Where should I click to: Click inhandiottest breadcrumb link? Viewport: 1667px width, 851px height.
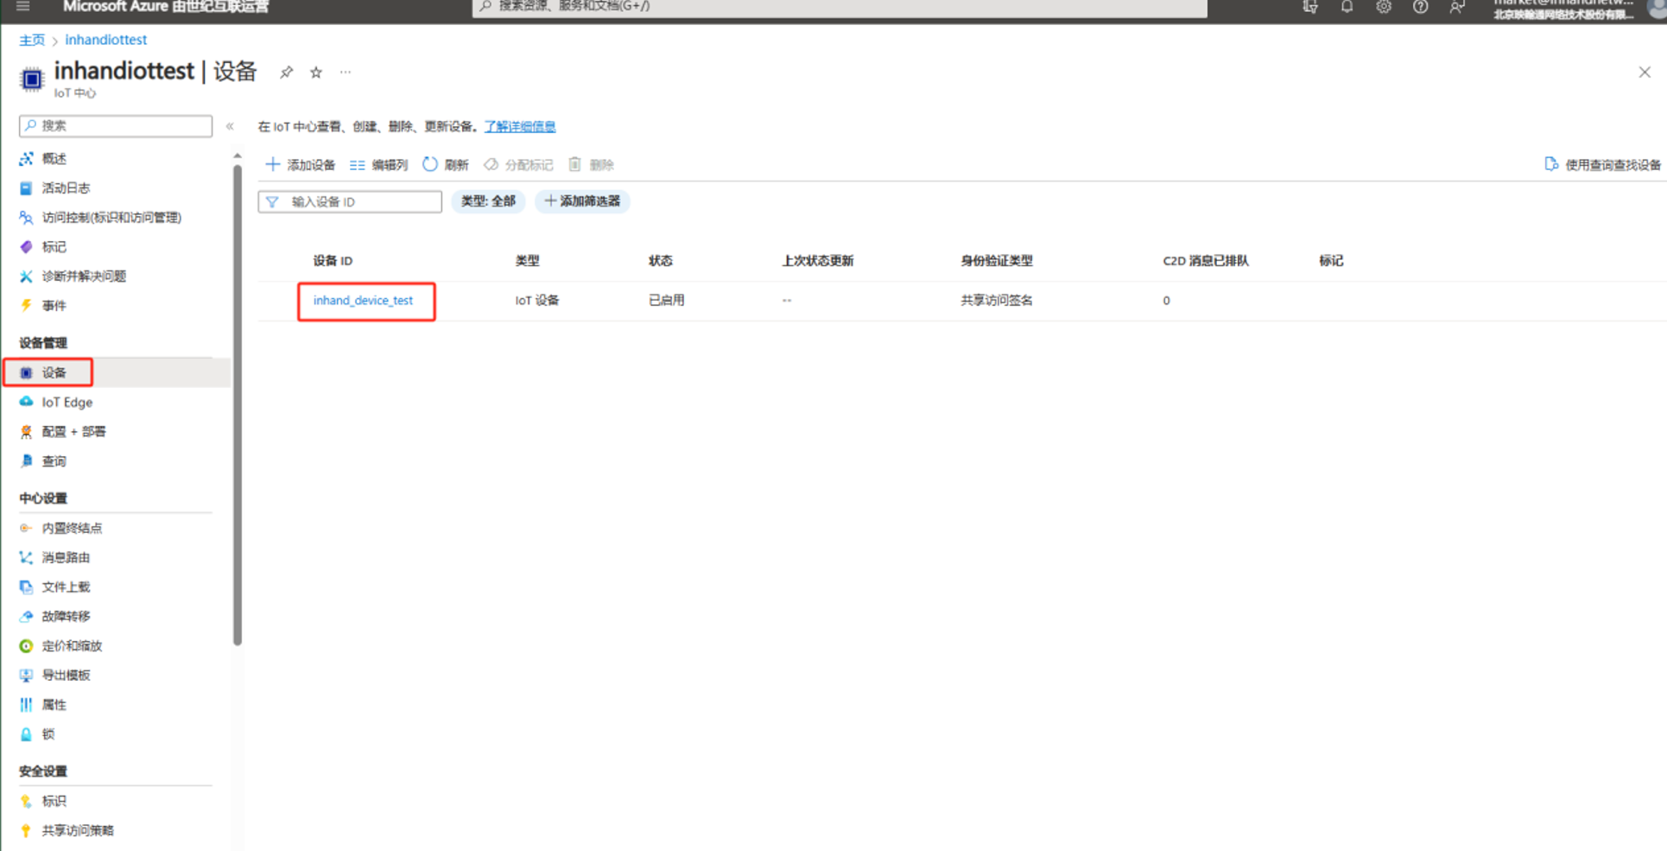click(106, 41)
